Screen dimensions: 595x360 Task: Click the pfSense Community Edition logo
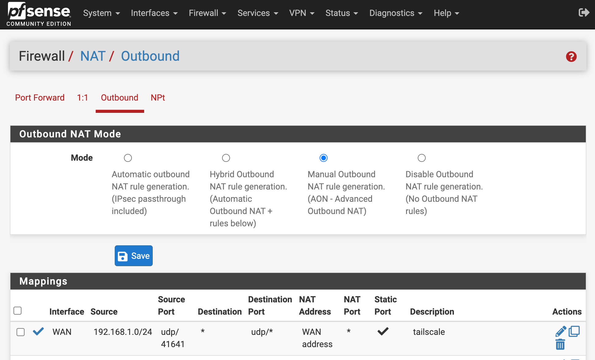pos(38,14)
